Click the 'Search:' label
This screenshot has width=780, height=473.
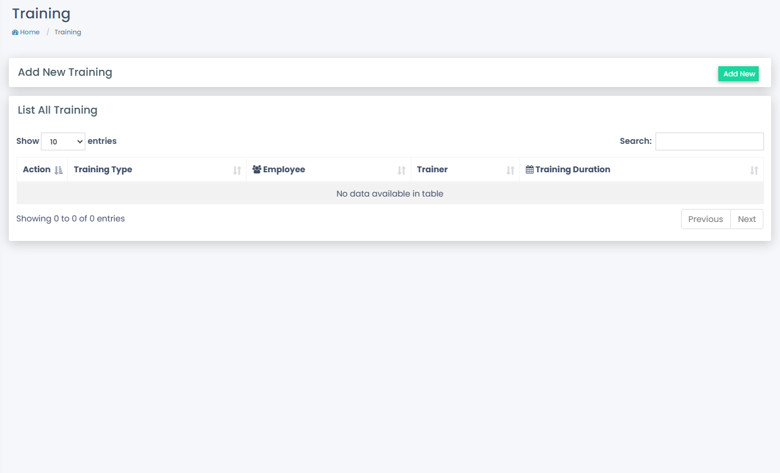pos(635,141)
